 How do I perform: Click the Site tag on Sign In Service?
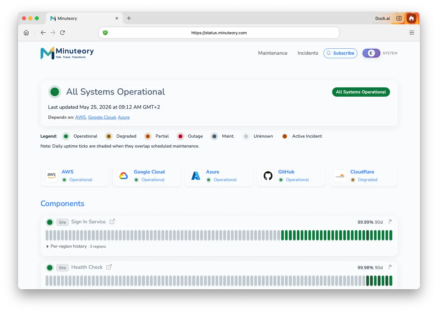click(x=62, y=222)
